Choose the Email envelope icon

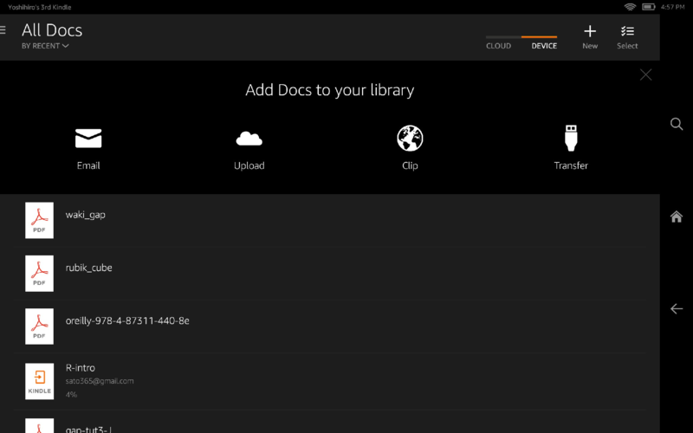(88, 139)
